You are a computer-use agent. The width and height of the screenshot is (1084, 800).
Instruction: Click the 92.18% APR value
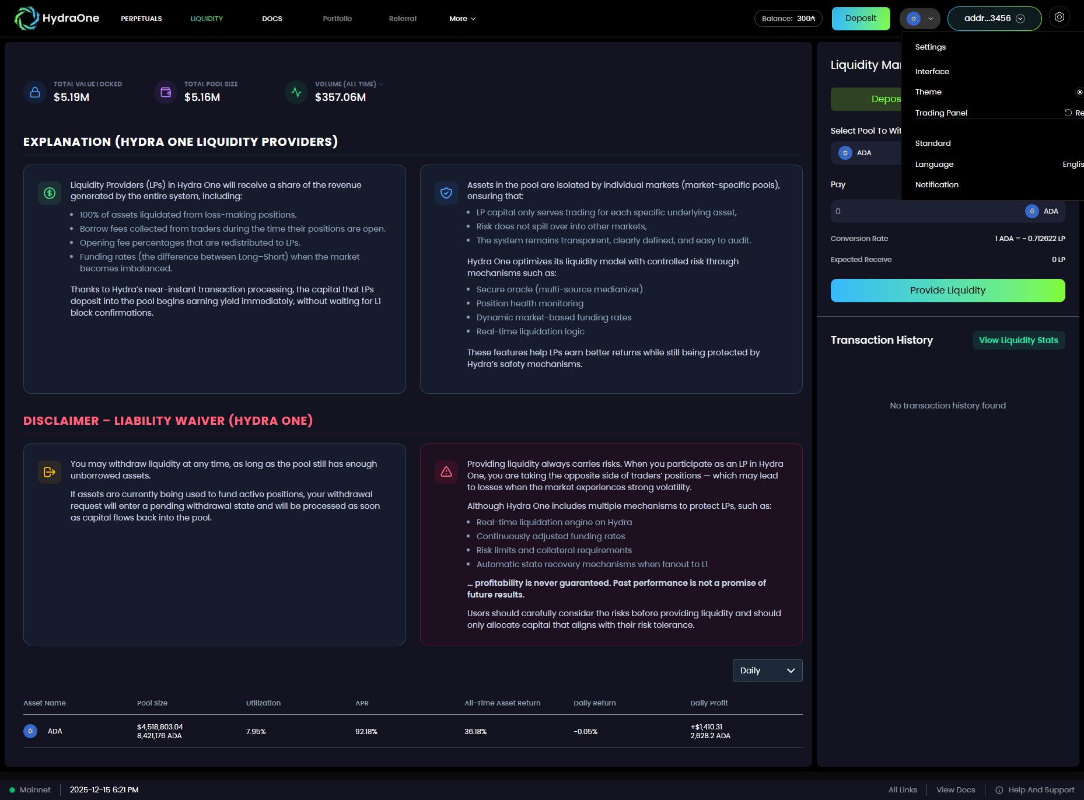366,732
